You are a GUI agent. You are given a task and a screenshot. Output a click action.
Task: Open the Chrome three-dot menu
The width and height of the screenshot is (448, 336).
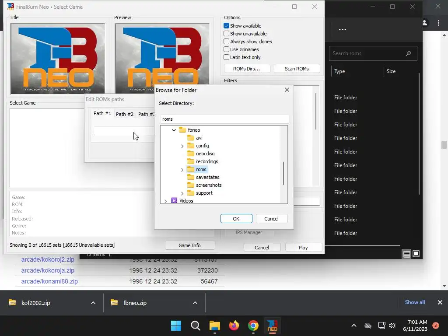(x=438, y=23)
